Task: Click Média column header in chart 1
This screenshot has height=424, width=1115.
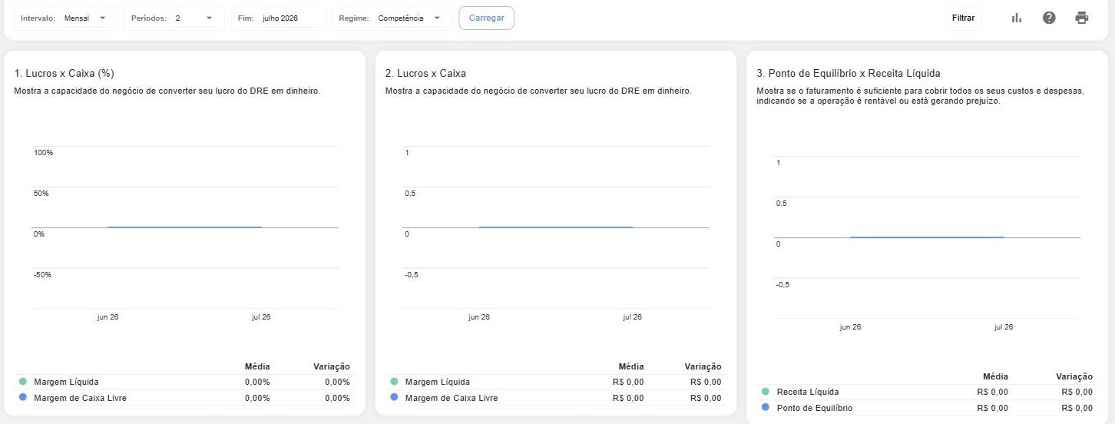Action: pyautogui.click(x=257, y=366)
